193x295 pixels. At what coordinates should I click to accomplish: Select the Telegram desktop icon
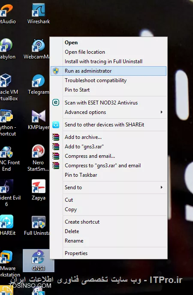pyautogui.click(x=39, y=84)
